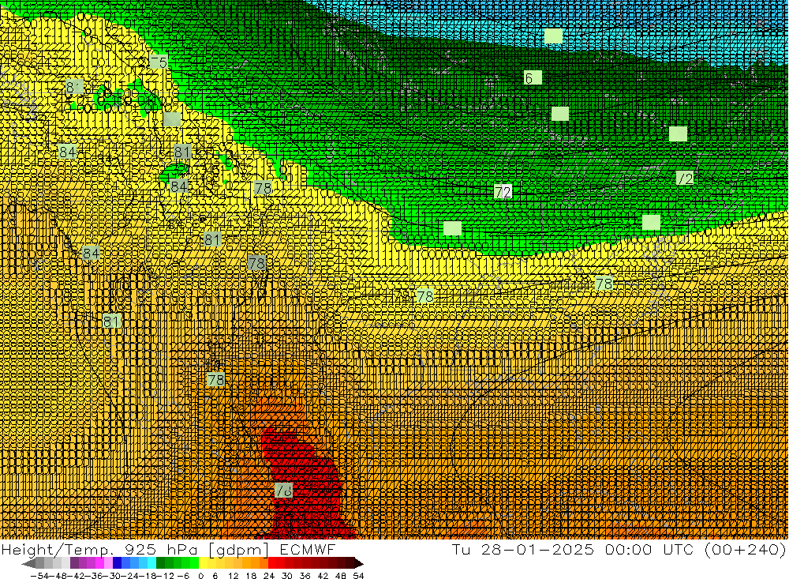This screenshot has height=579, width=789.
Task: Click the '24' legend scale label
Action: coord(269,576)
